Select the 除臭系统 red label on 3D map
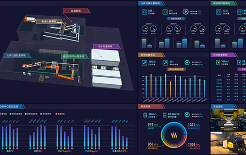Viewport: 246px width, 155px height. coord(76,11)
